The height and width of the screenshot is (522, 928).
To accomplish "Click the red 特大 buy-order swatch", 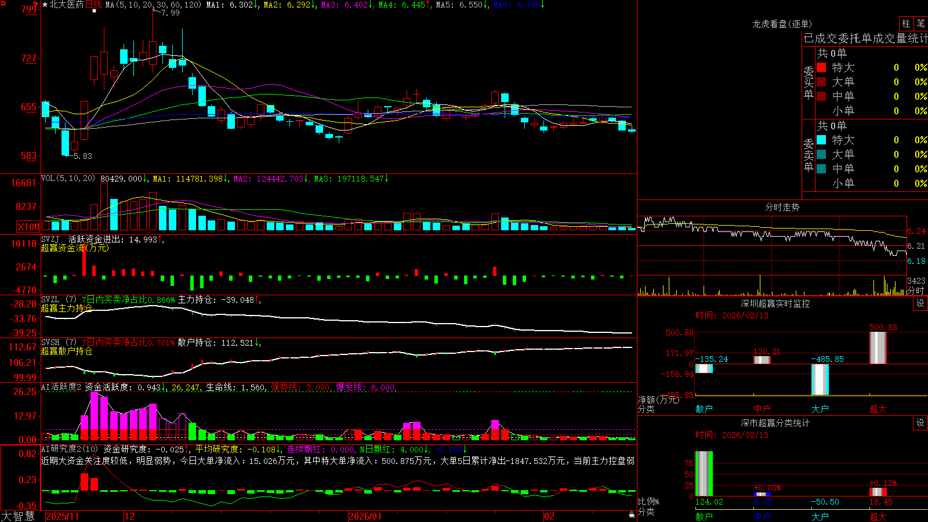I will [821, 67].
